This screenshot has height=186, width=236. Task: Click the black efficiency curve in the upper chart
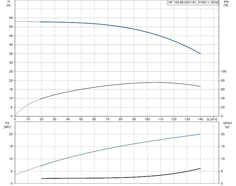tap(120, 84)
